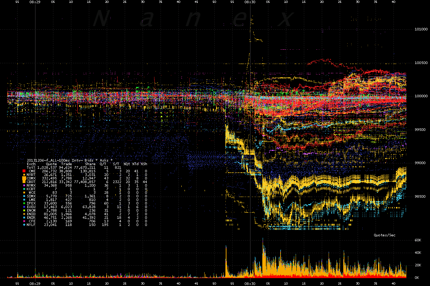Click the blue diamond NYLF legend marker
The height and width of the screenshot is (286, 430).
tap(24, 225)
